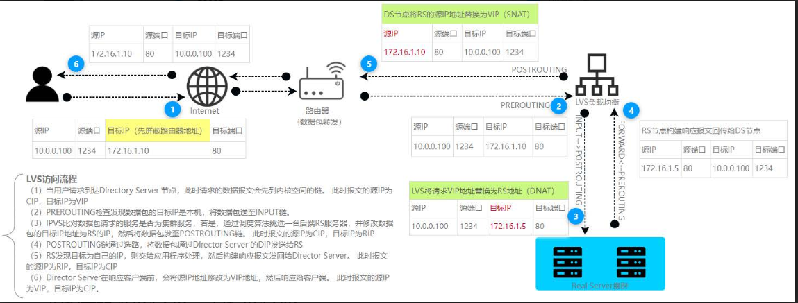Select the blue step 1 circle
Viewport: 798px width, 303px height.
[170, 109]
